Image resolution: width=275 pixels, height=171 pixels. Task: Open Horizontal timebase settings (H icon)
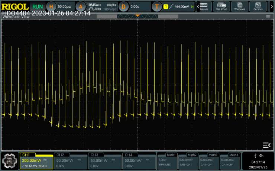tap(52, 6)
